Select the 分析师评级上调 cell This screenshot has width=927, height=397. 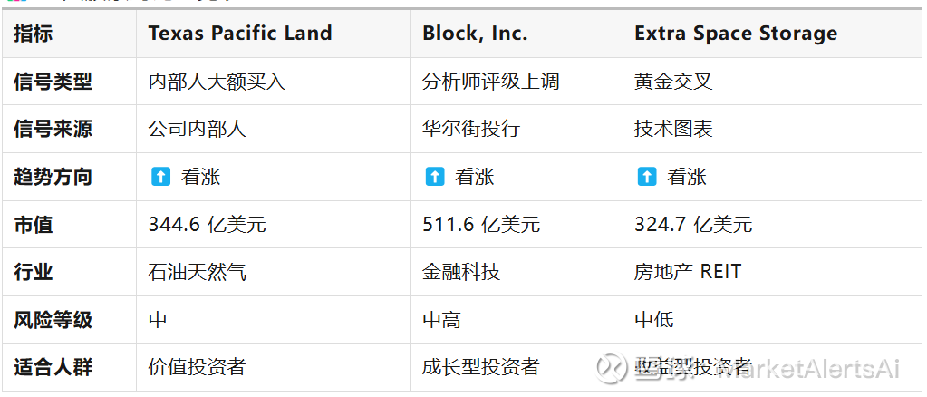(491, 82)
